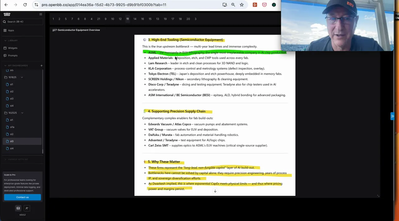Viewport: 399px width, 221px height.
Task: Select dashboard tab 21
Action: [x=99, y=19]
